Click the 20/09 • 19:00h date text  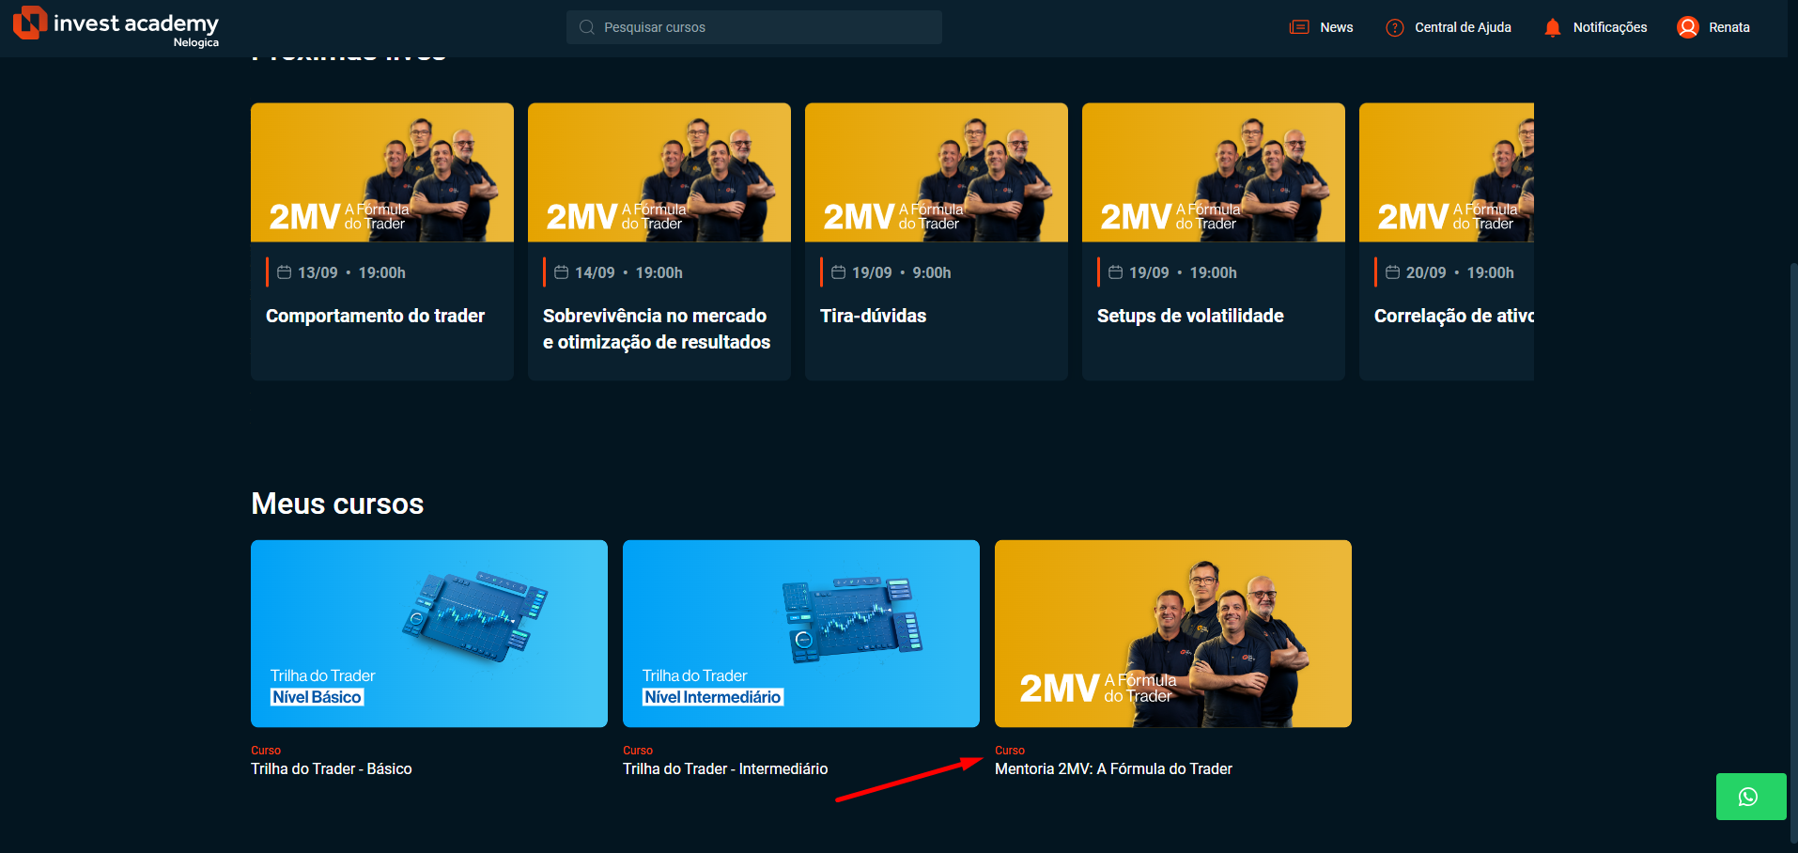coord(1460,272)
